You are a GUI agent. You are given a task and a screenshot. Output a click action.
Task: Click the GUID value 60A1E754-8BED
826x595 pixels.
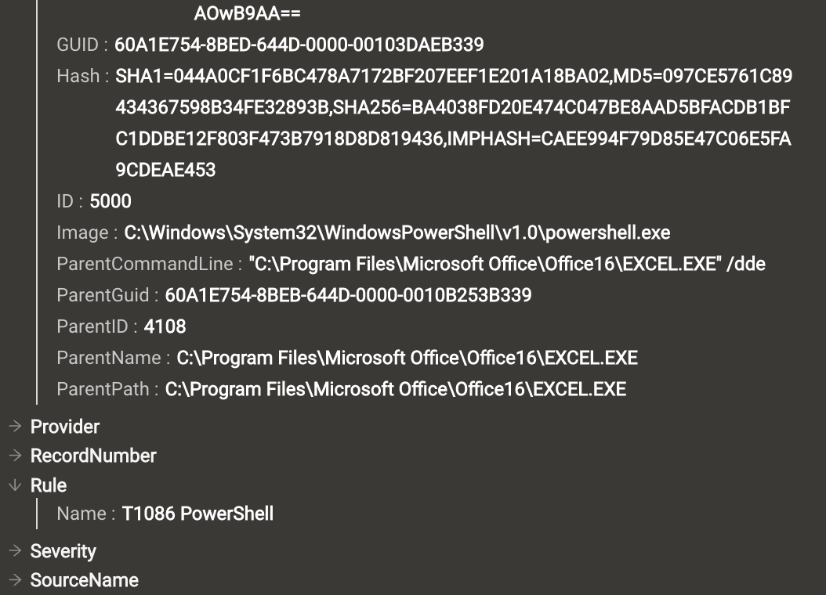(x=299, y=45)
